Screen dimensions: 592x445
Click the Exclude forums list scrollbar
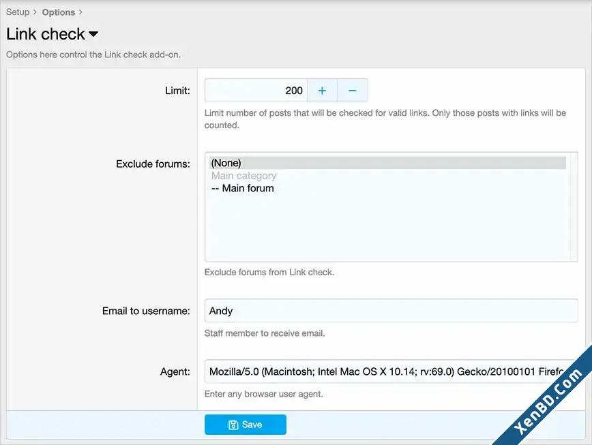click(574, 206)
